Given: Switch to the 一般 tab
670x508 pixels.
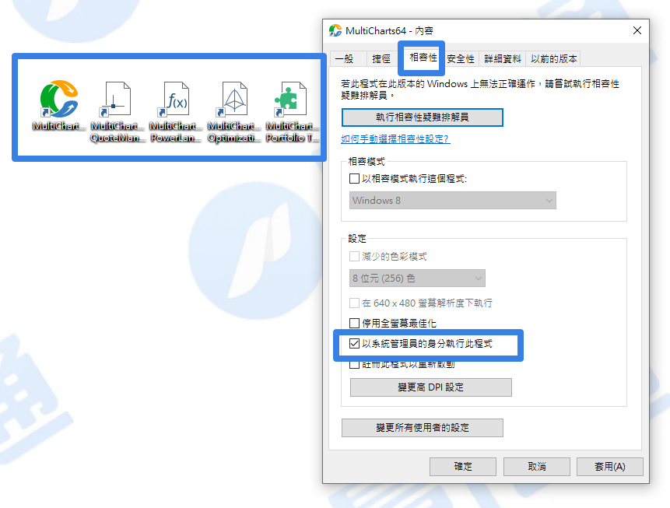Looking at the screenshot, I should coord(348,59).
